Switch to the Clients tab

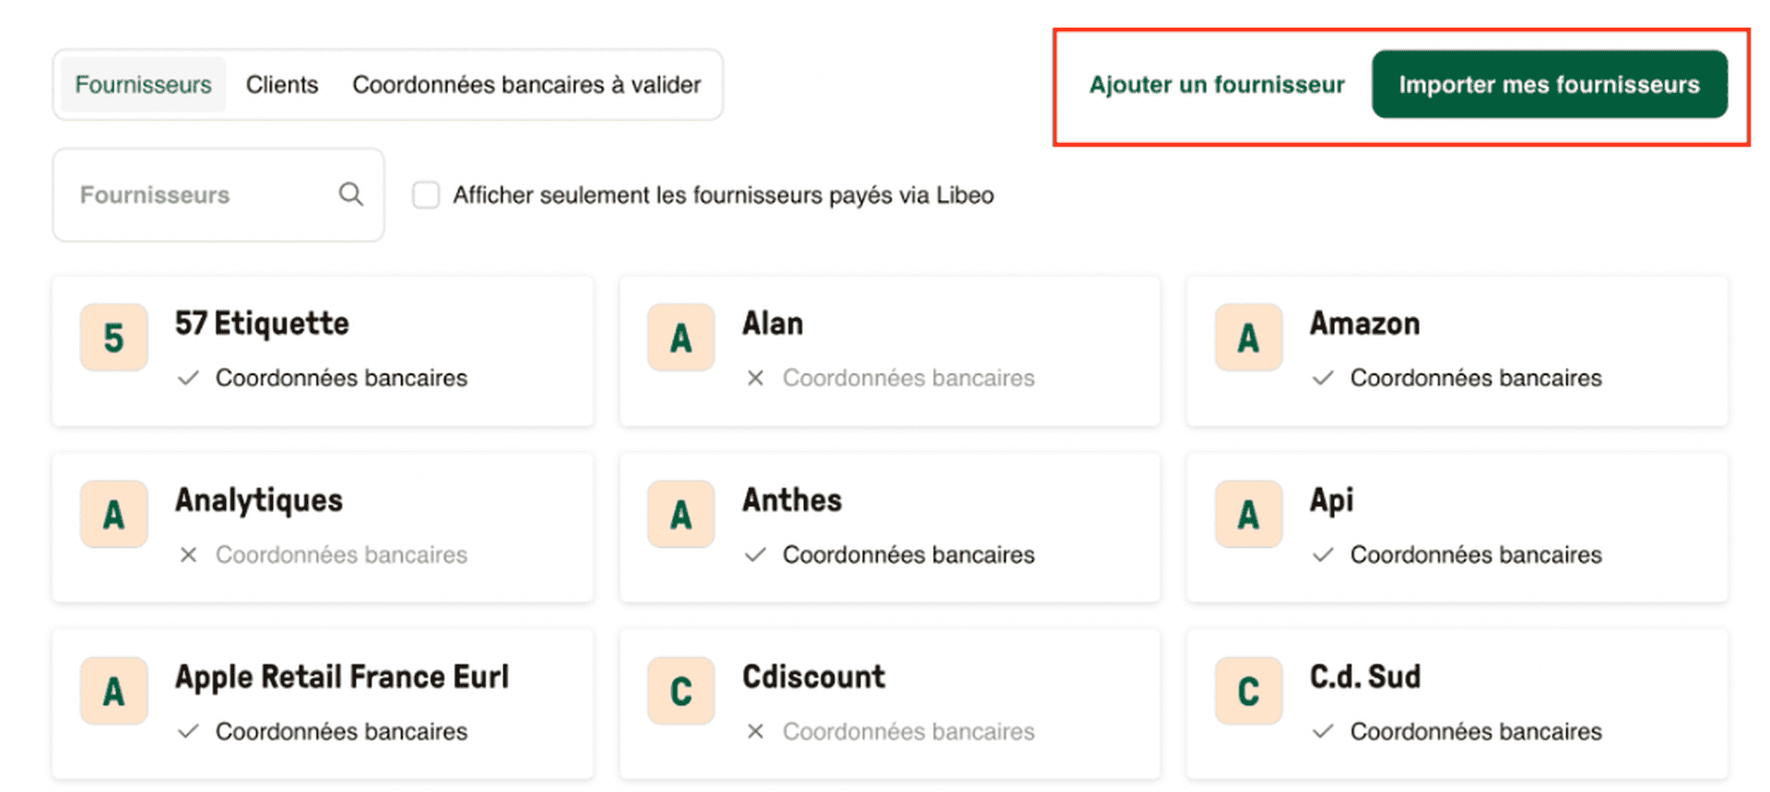point(281,84)
